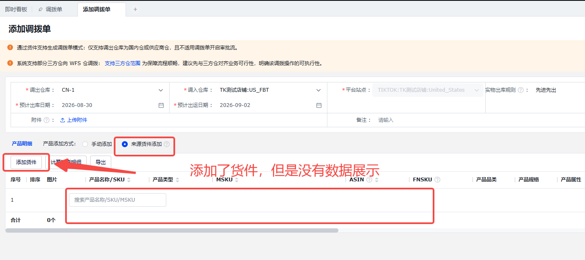Click the help icon beside FNSKU
585x260 pixels.
(x=437, y=180)
